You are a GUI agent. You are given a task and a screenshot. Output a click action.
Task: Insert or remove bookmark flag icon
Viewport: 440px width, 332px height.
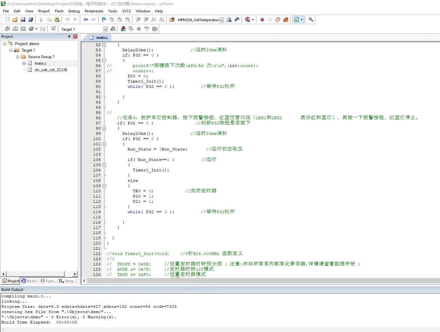coord(104,20)
